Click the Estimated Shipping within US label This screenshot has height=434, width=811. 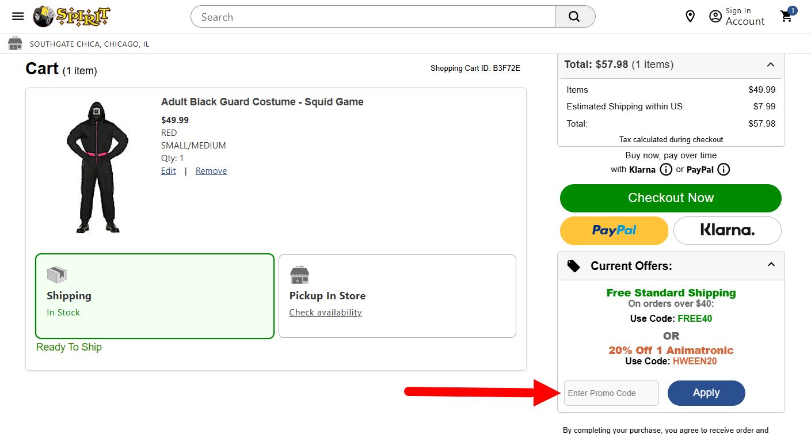click(626, 106)
